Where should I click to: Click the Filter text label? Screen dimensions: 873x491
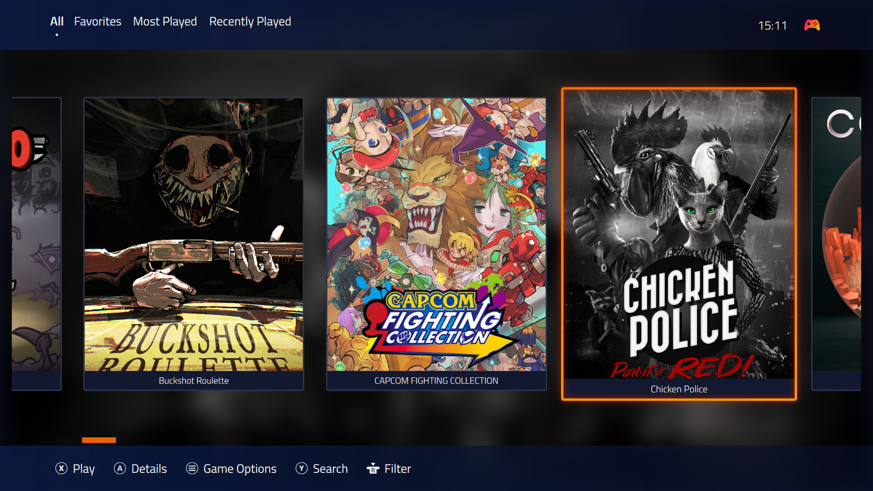click(x=397, y=468)
